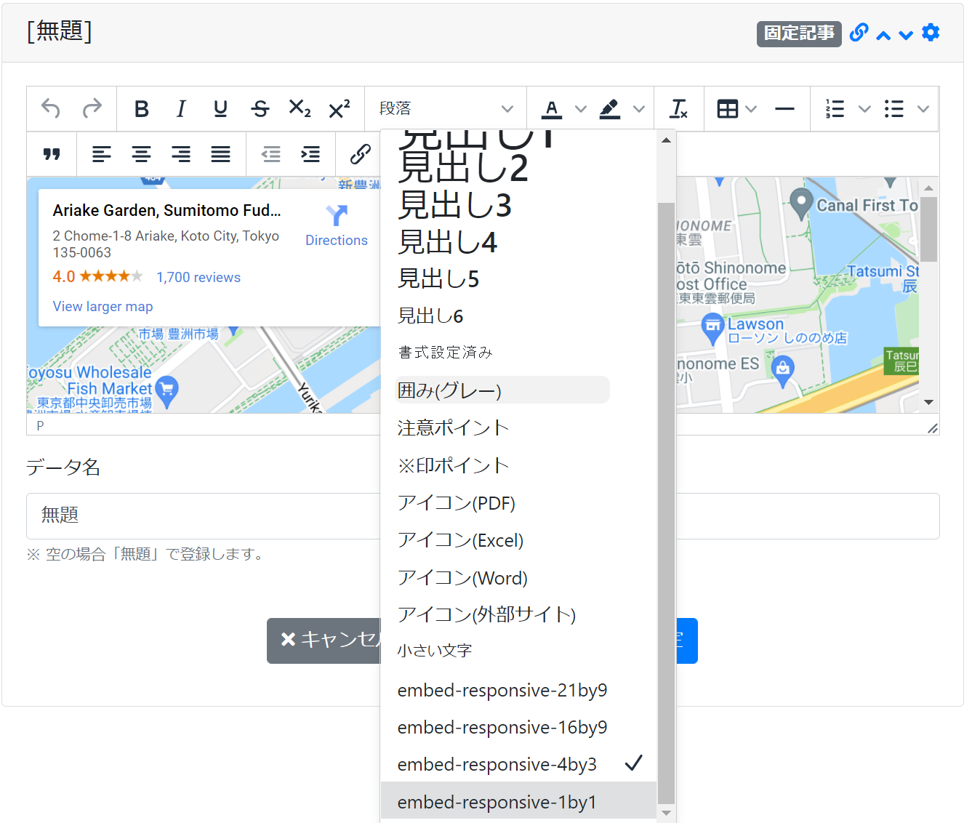Apply center alignment with the toolbar icon
Viewport: 972px width, 823px height.
[x=141, y=153]
